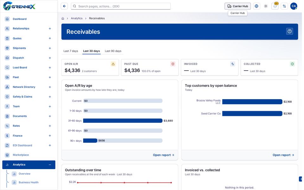
Task: Open the notifications bell
Action: click(275, 6)
